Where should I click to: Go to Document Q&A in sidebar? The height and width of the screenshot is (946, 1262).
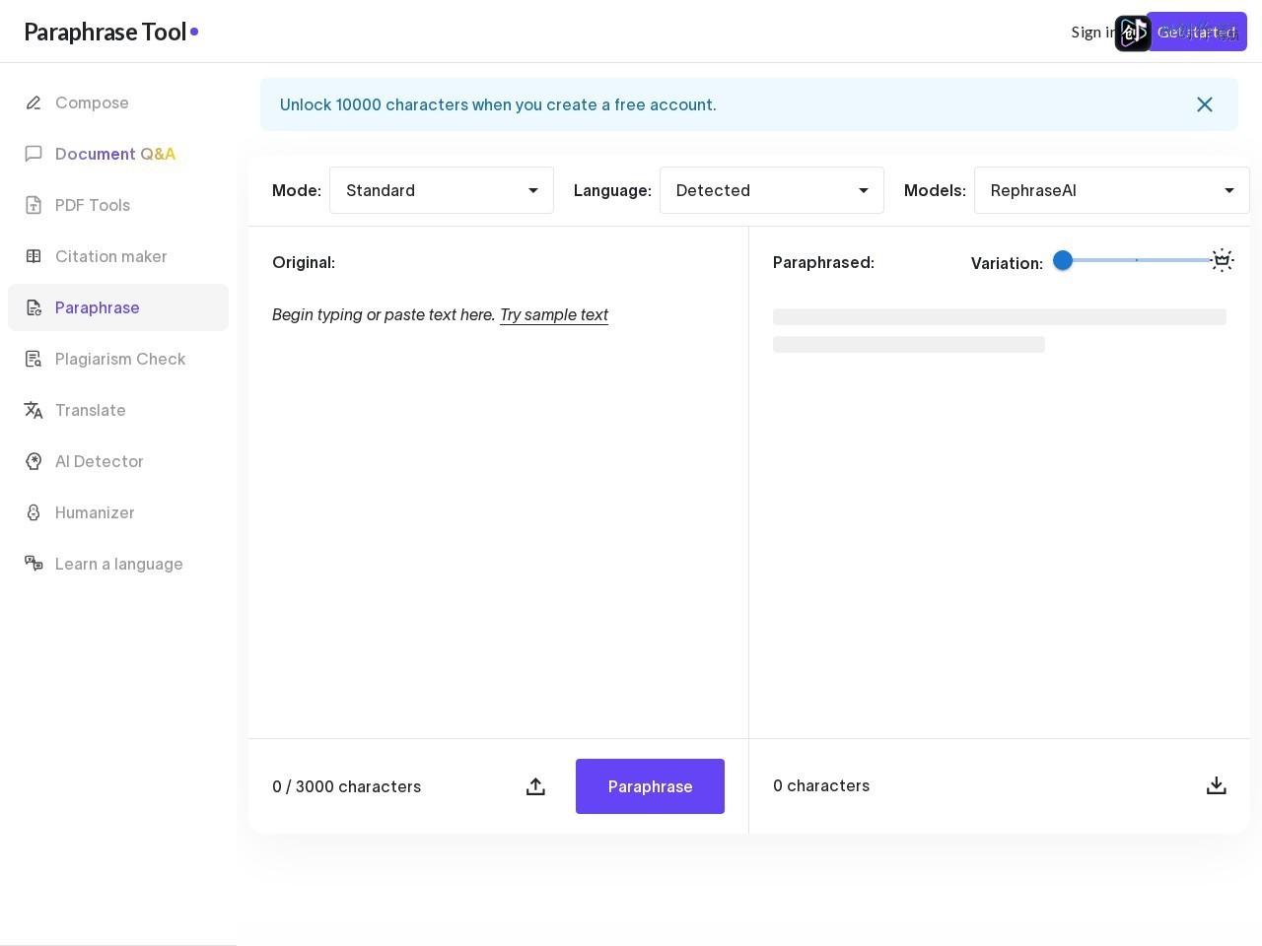118,154
